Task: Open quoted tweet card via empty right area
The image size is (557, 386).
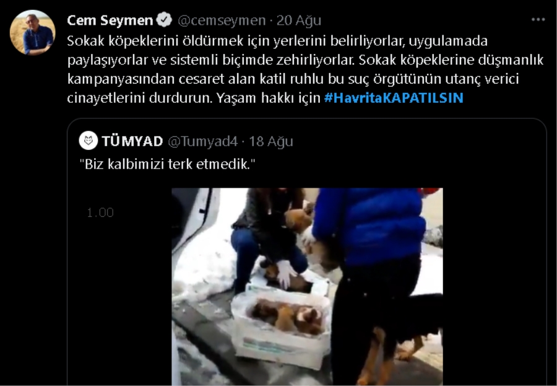Action: click(494, 284)
